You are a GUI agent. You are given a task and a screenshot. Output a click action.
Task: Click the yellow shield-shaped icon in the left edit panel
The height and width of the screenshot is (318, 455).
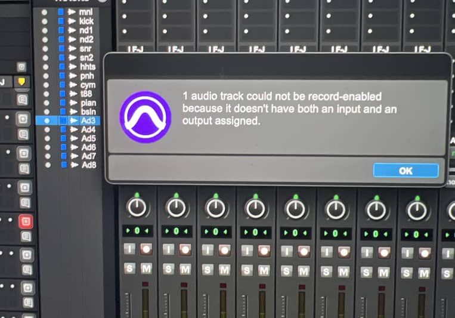coord(21,82)
